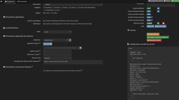Refresh the Statut installation value
This screenshot has width=179, height=100.
158,9
